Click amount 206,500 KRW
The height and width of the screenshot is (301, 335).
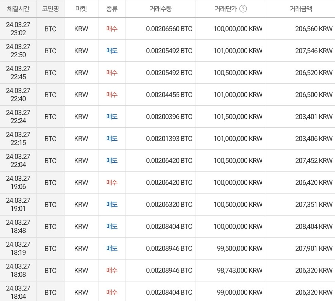[x=314, y=95]
